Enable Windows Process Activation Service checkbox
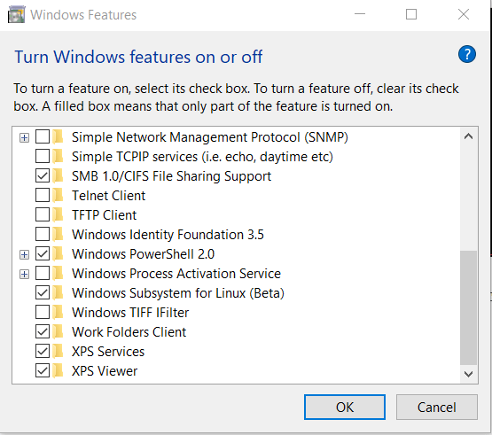Screen dimensions: 492x435 tap(43, 273)
